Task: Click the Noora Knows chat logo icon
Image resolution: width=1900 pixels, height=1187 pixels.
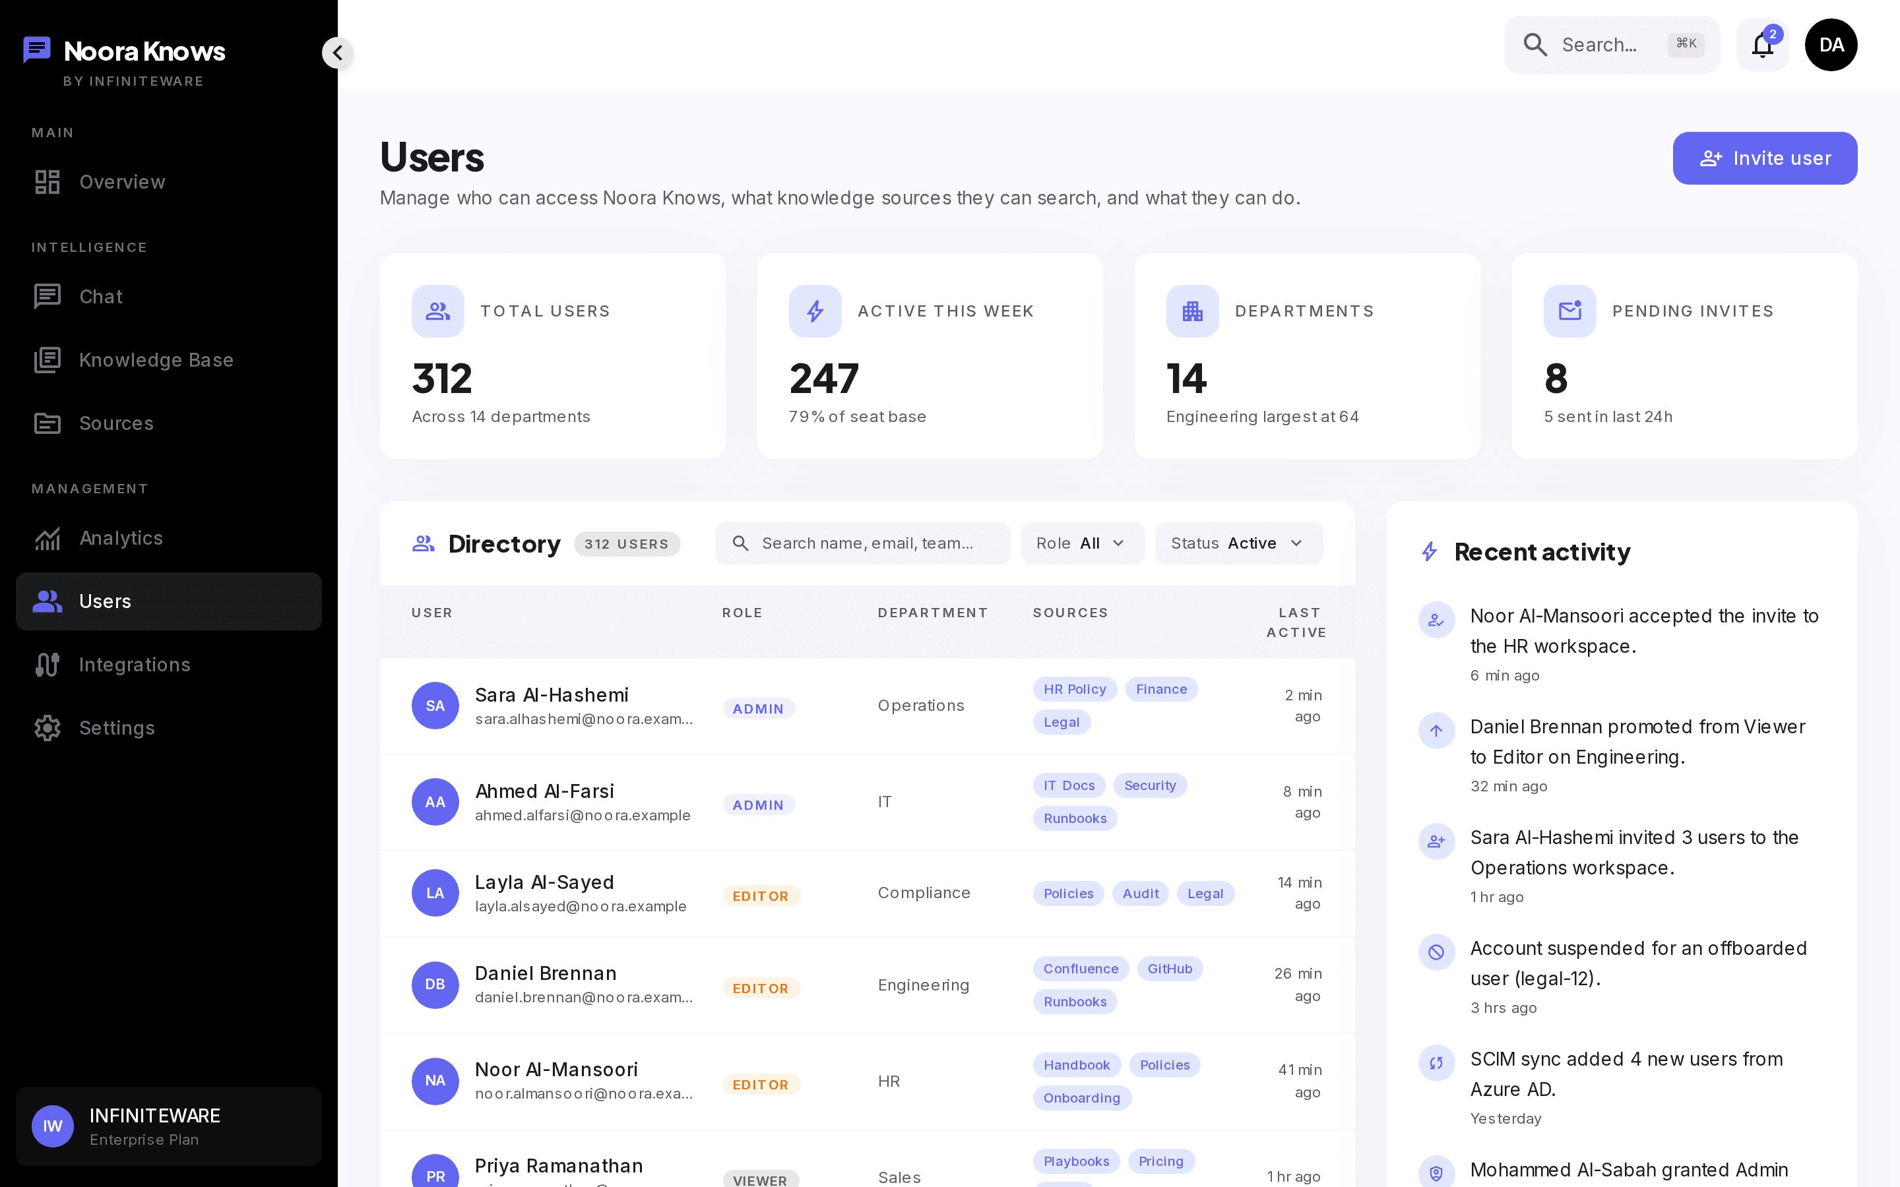Action: pos(37,50)
